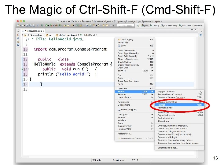The width and height of the screenshot is (220, 165).
Task: Select the HelloWorld.java editor tab
Action: pyautogui.click(x=33, y=31)
